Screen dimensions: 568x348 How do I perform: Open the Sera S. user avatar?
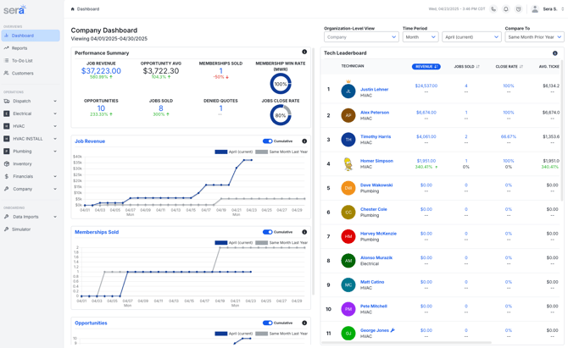(535, 9)
